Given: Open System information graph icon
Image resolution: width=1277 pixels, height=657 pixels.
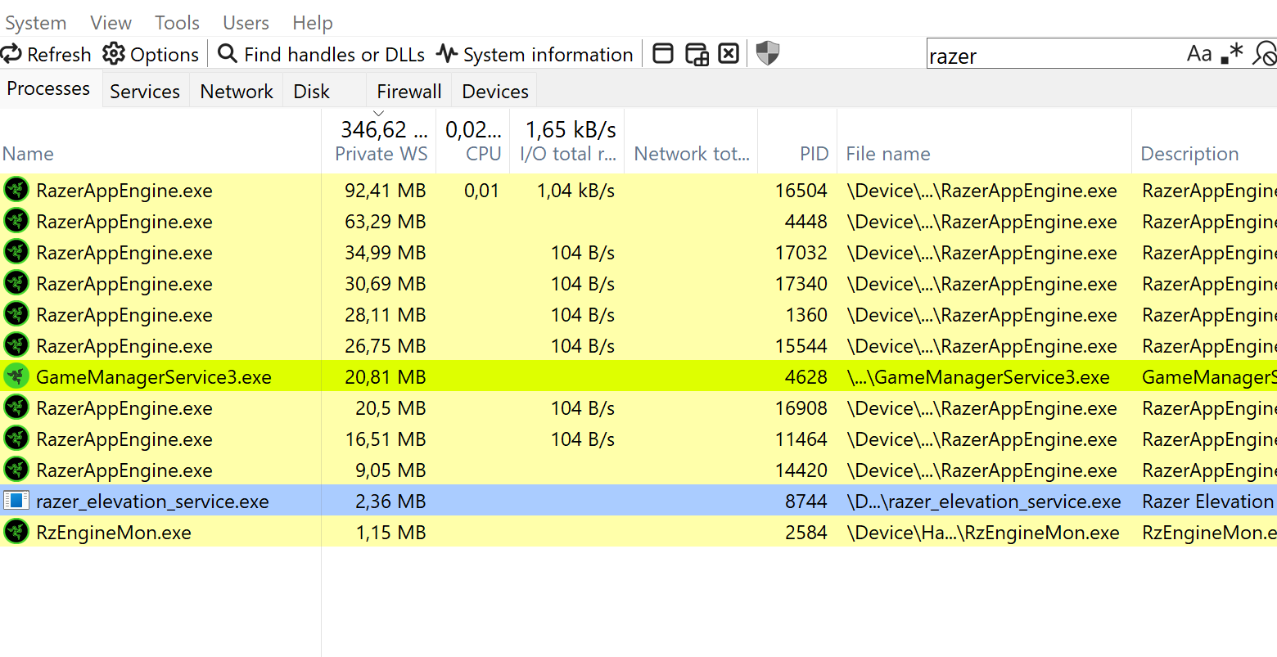Looking at the screenshot, I should (x=446, y=54).
